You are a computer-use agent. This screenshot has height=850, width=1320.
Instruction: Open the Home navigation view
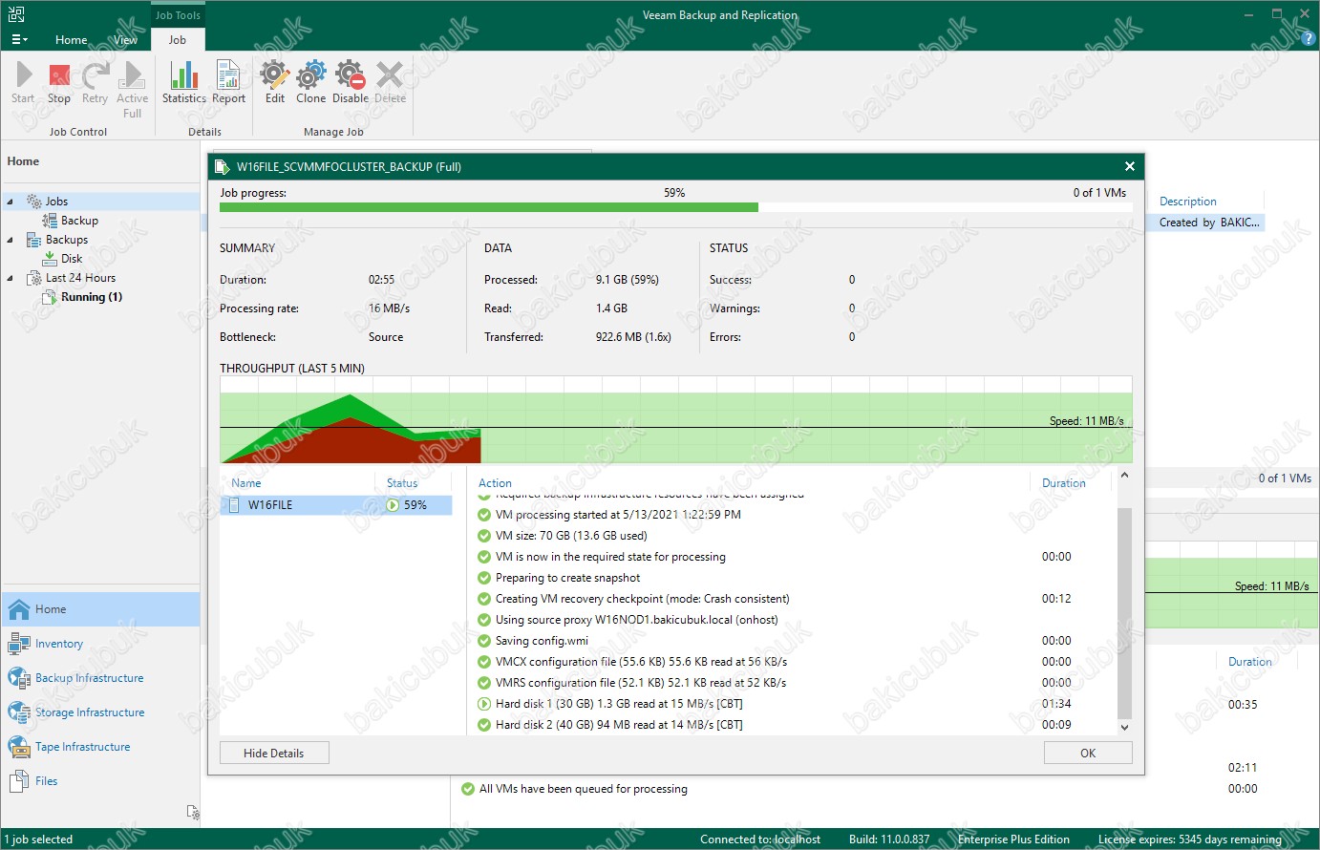100,609
